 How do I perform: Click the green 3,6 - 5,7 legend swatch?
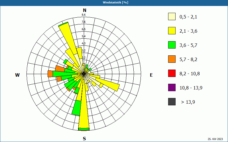[x=172, y=45]
